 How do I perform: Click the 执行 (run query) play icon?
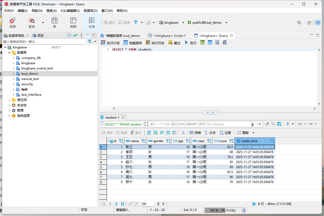click(186, 43)
